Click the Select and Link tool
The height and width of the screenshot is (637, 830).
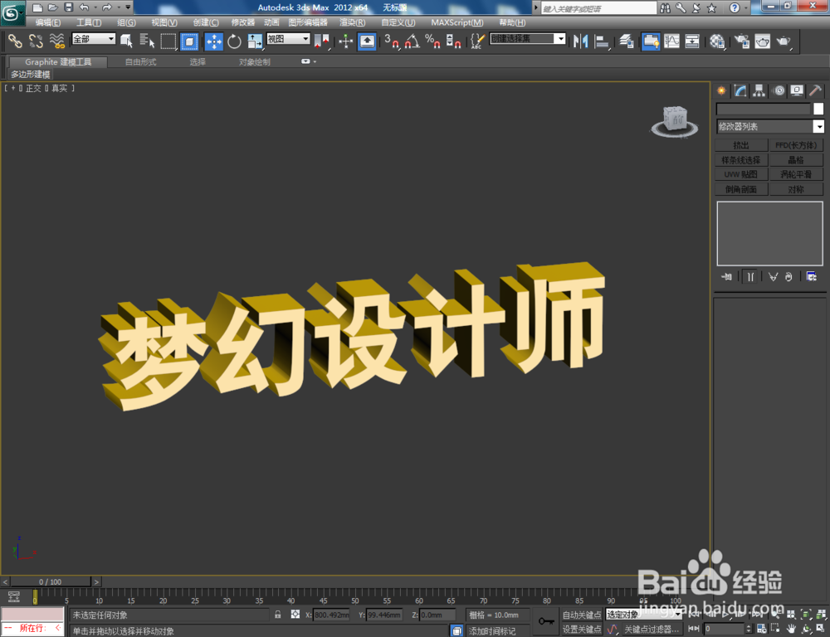pyautogui.click(x=15, y=41)
